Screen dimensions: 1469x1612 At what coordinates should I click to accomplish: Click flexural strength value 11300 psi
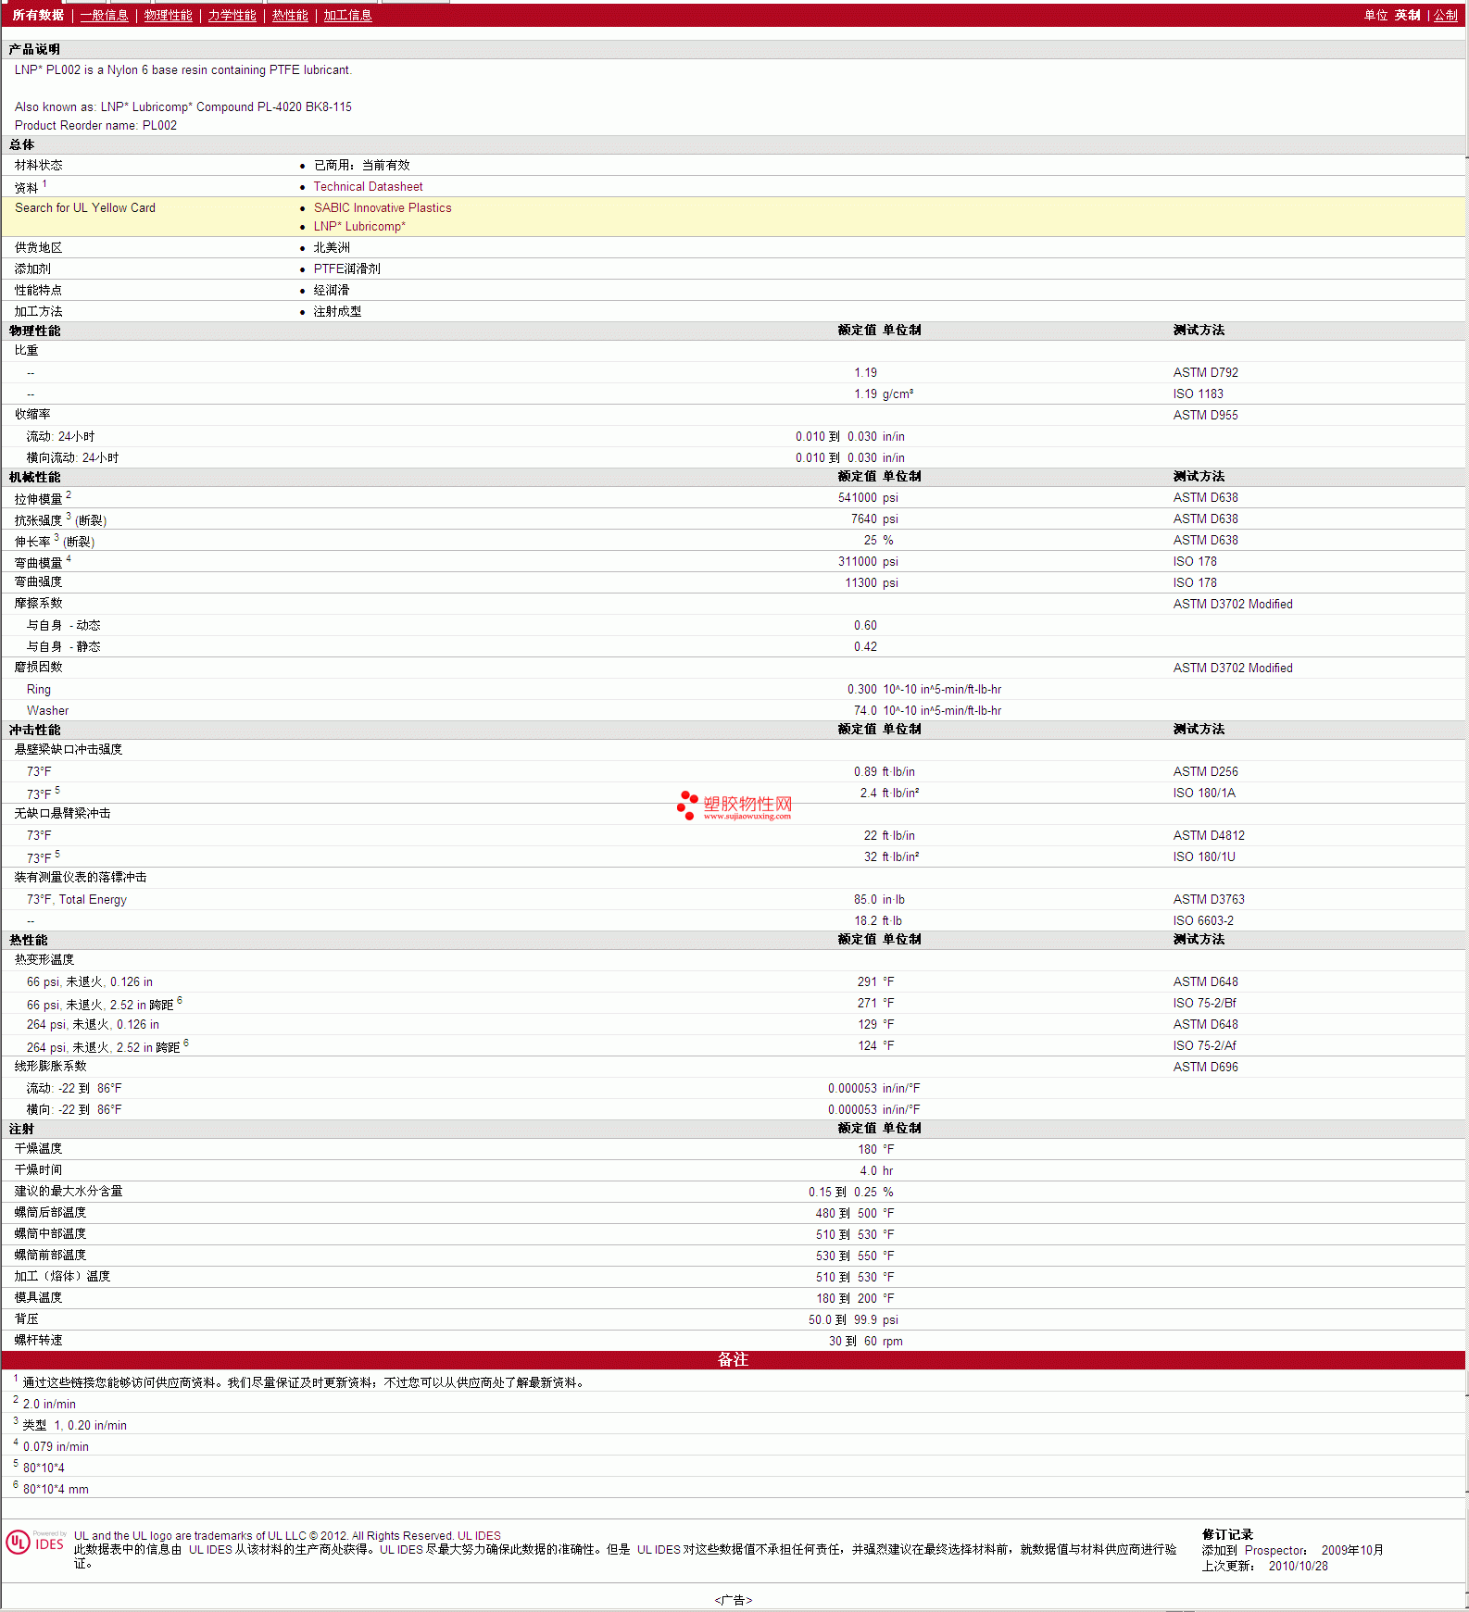click(x=872, y=583)
